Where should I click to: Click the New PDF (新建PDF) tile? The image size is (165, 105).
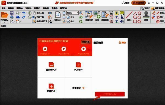(51, 88)
